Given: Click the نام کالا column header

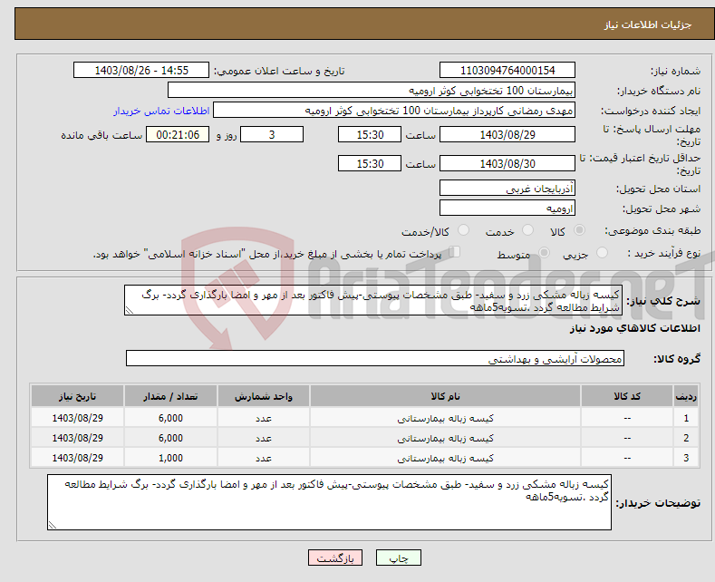Looking at the screenshot, I should tap(445, 396).
